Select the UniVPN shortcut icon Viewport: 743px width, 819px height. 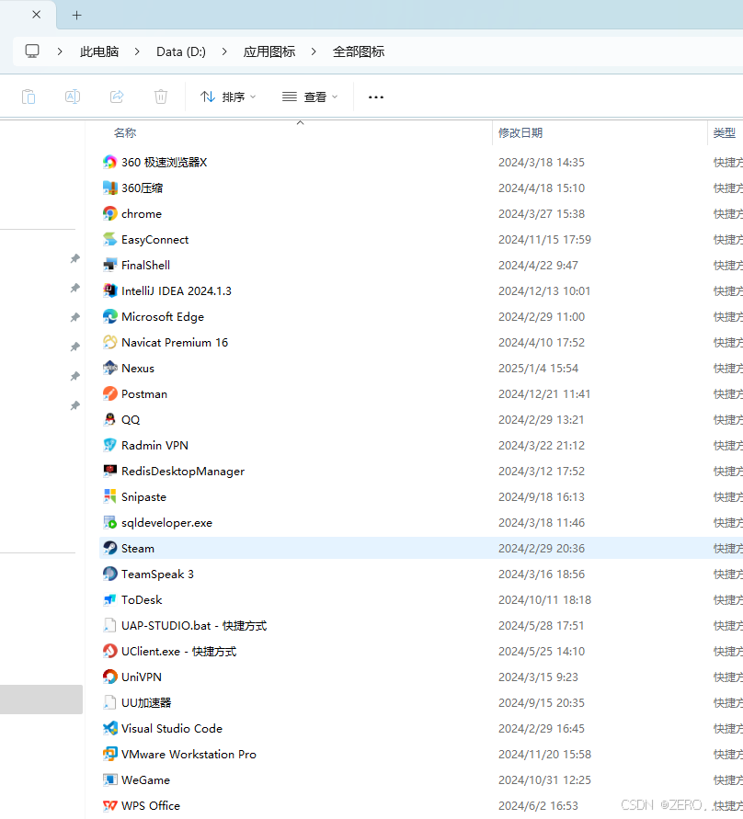coord(109,677)
